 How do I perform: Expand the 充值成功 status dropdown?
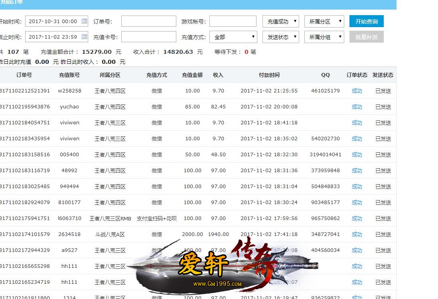coord(280,22)
